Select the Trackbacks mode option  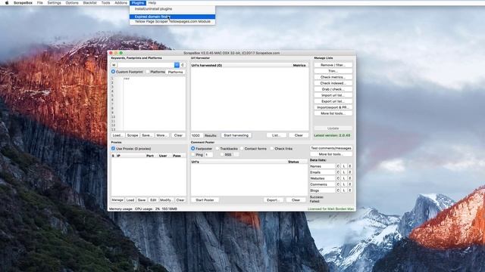click(217, 148)
